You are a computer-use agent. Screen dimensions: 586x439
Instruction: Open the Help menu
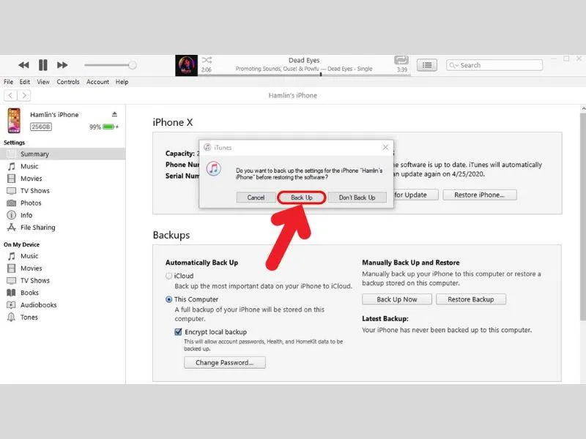click(122, 82)
